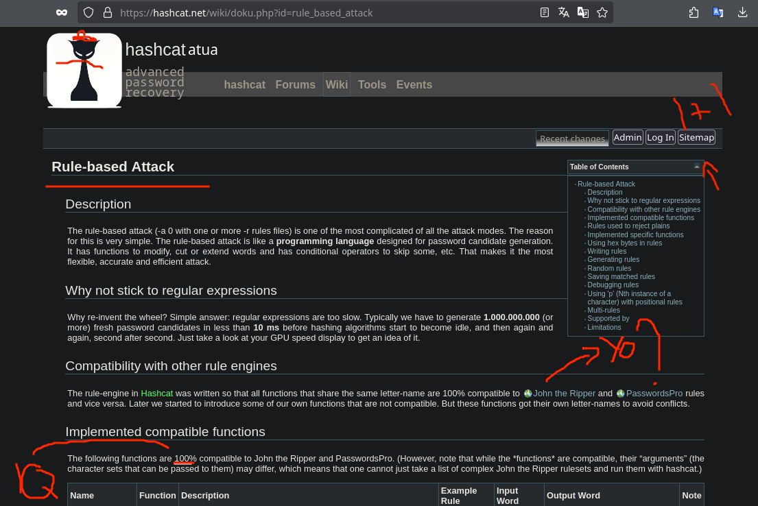This screenshot has height=506, width=758.
Task: Open the Tools navigation tab
Action: (x=372, y=85)
